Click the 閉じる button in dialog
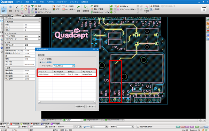The width and height of the screenshot is (209, 131). click(91, 107)
